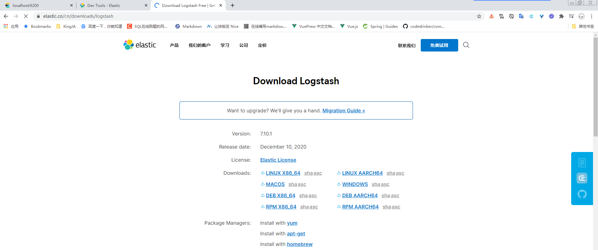
Task: Download the MACOS package
Action: [275, 184]
